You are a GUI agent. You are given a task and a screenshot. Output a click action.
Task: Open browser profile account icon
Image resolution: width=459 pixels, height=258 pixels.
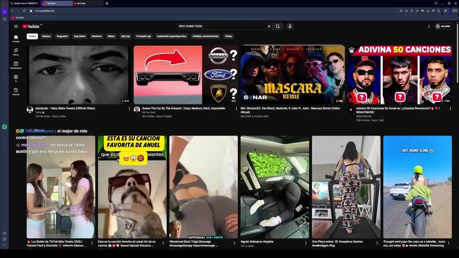click(x=439, y=11)
